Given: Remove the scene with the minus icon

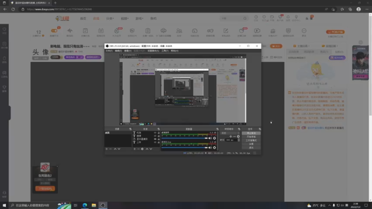Looking at the screenshot, I should point(110,149).
